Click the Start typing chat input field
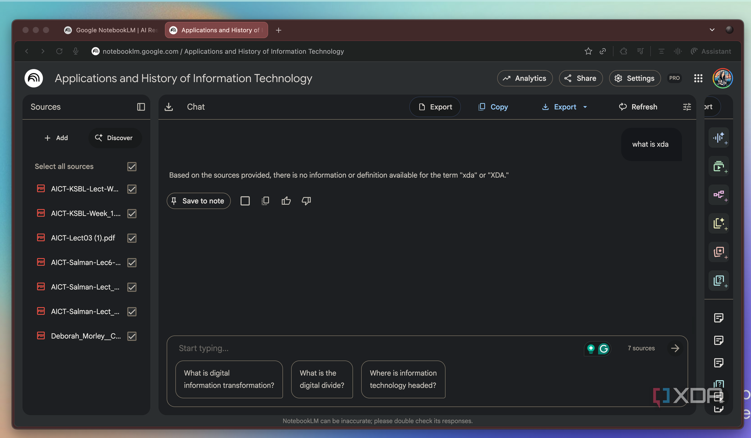The width and height of the screenshot is (751, 438). click(319, 348)
